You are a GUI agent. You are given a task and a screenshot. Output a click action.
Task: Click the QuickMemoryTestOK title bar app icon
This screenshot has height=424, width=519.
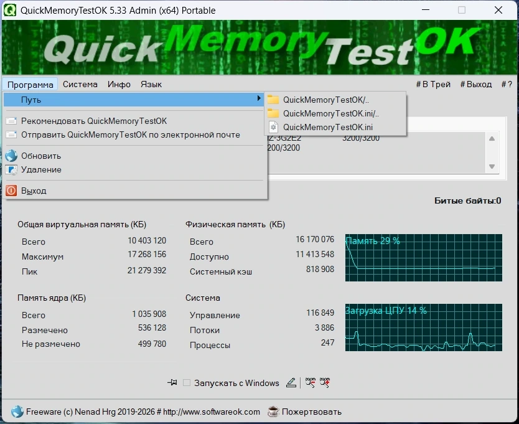pyautogui.click(x=10, y=10)
